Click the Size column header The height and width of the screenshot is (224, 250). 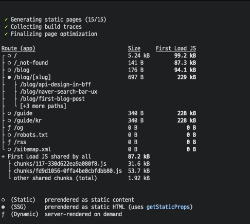134,48
